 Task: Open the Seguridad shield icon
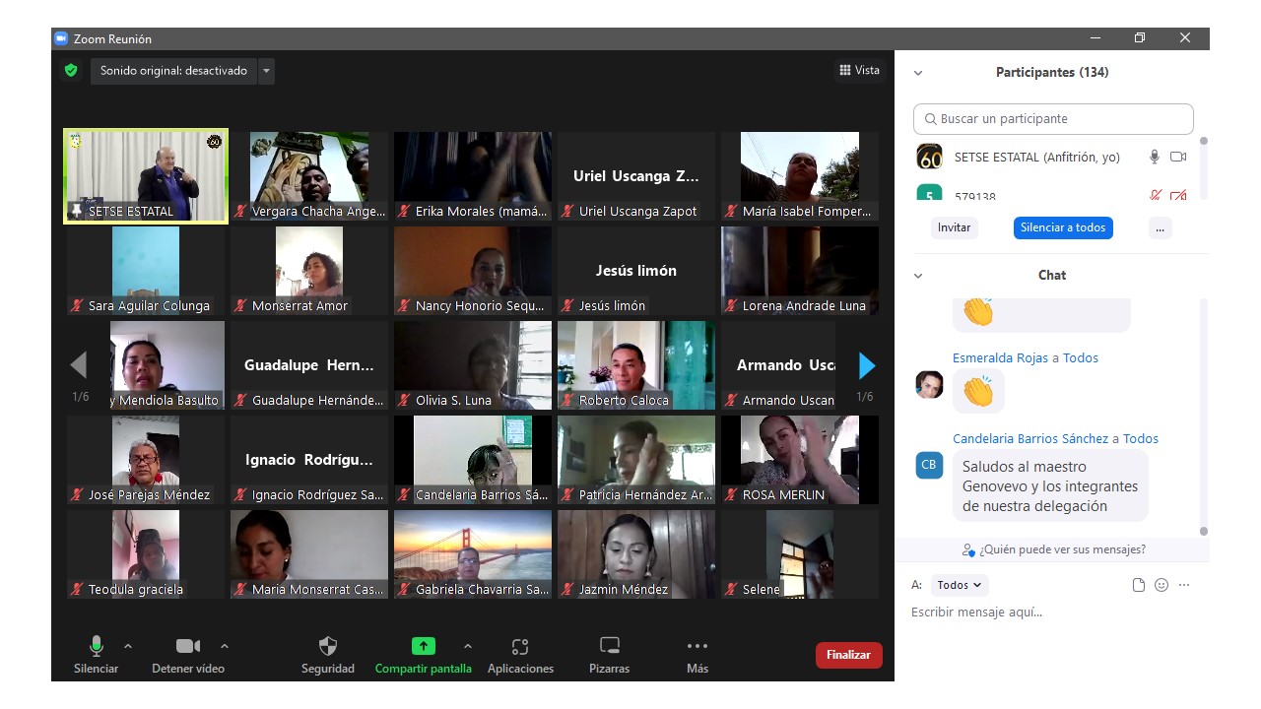328,647
